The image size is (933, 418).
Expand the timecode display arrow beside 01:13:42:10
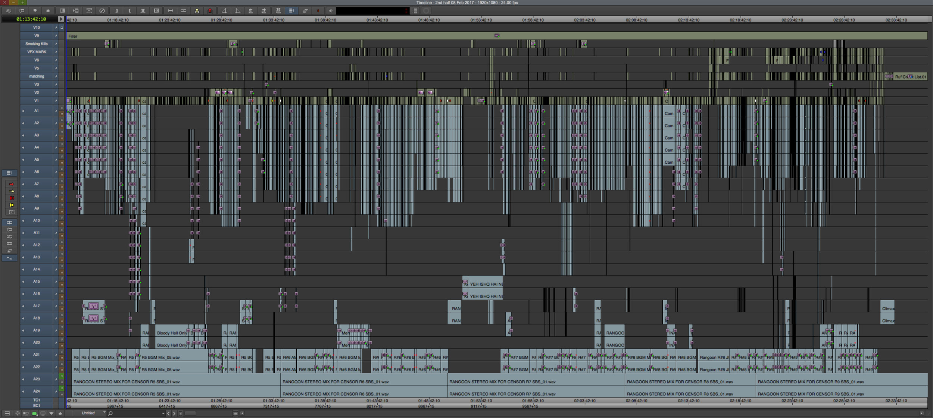[x=61, y=19]
